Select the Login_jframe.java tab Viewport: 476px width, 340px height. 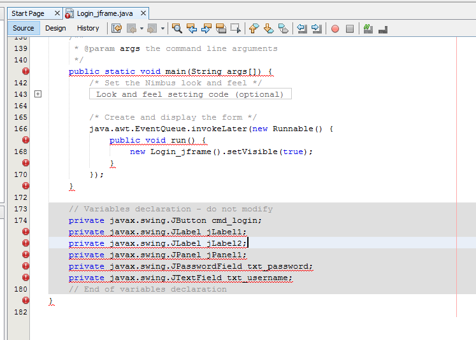(x=105, y=13)
